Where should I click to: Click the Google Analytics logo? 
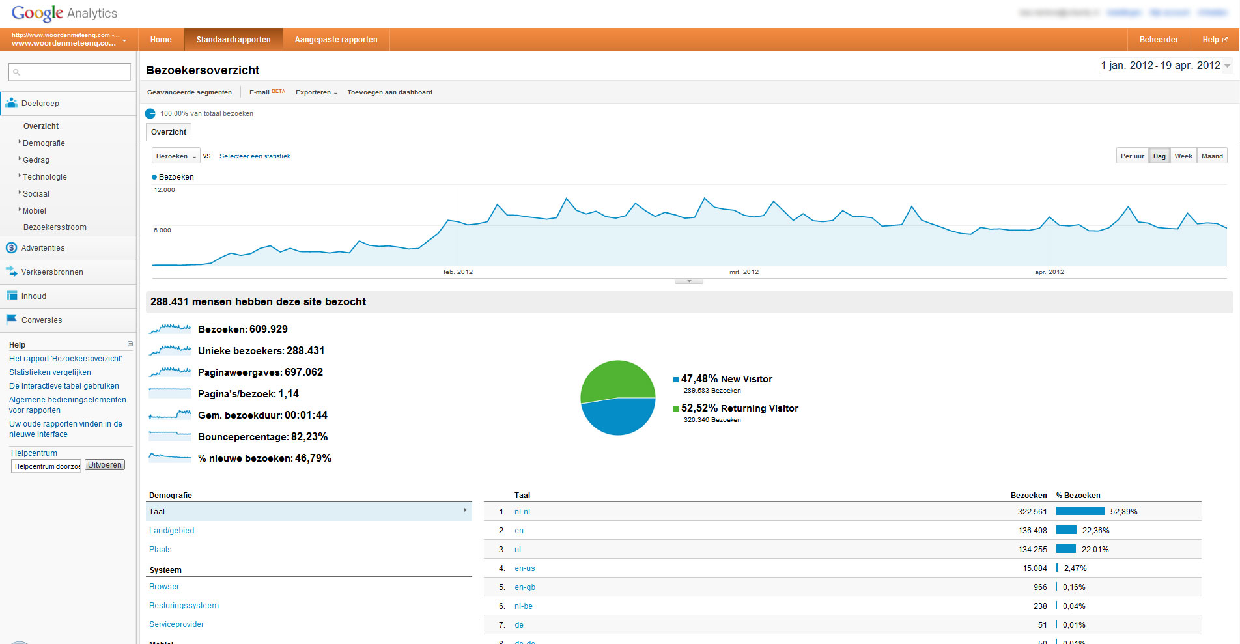coord(64,13)
